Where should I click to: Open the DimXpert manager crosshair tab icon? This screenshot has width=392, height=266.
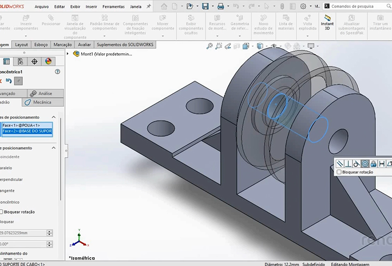pyautogui.click(x=34, y=61)
